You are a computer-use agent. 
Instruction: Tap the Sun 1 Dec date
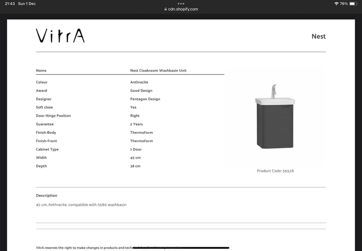coord(27,4)
